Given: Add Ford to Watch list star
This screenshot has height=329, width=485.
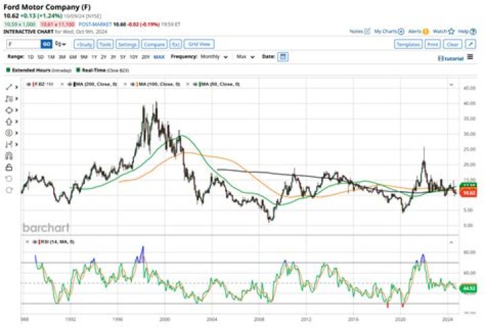Looking at the screenshot, I should (x=443, y=31).
